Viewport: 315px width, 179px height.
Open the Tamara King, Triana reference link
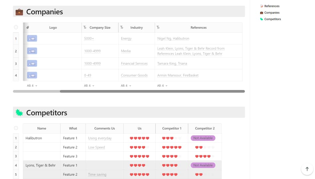coord(172,64)
